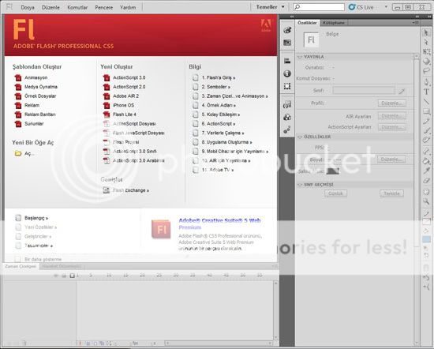Open Adobe Creative Suite 5 Web Premium link

pos(219,223)
